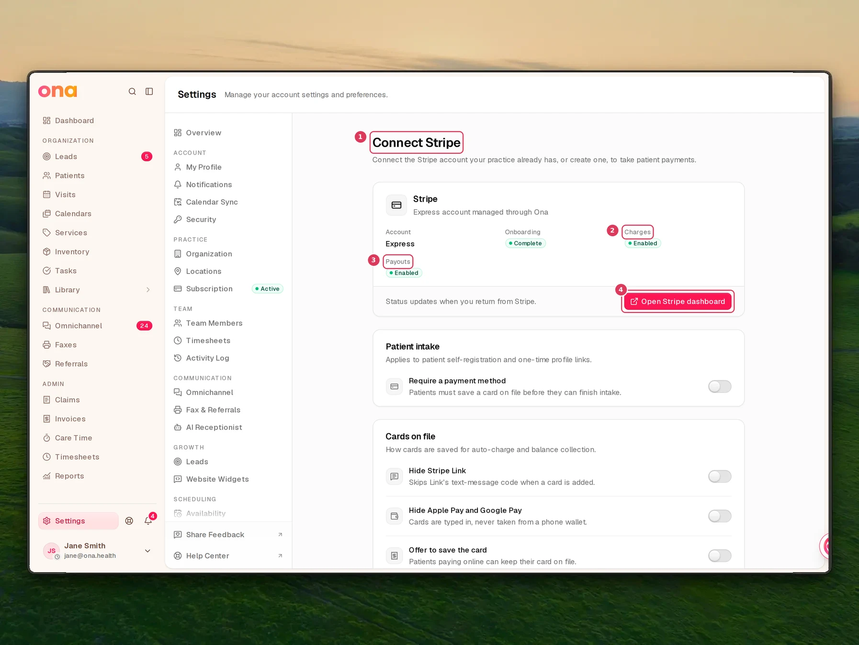The image size is (859, 645).
Task: Enable Require a payment method toggle
Action: (720, 386)
